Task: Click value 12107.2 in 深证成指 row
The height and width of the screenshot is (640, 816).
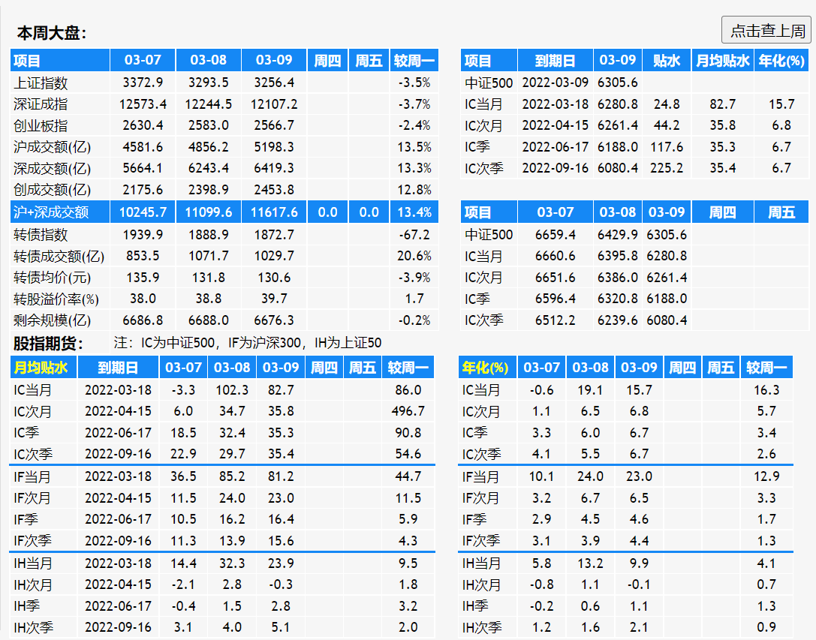Action: pyautogui.click(x=274, y=104)
